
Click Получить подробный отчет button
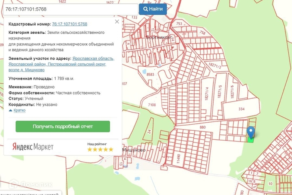63,126
